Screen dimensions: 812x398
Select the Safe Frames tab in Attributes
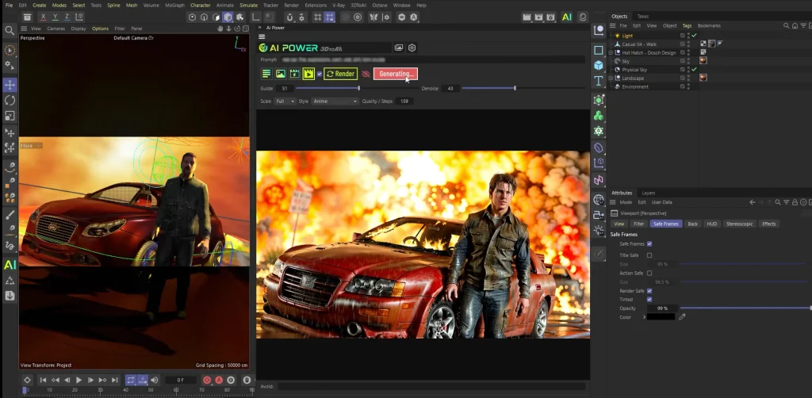(x=666, y=224)
